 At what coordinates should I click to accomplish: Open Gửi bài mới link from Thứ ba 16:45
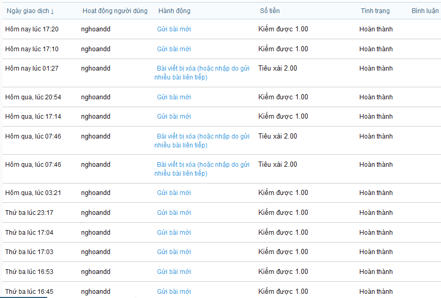point(174,292)
